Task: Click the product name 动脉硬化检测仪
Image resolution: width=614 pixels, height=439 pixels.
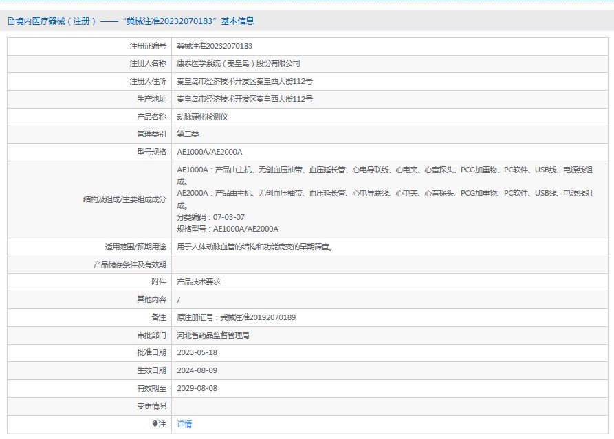Action: (x=202, y=117)
